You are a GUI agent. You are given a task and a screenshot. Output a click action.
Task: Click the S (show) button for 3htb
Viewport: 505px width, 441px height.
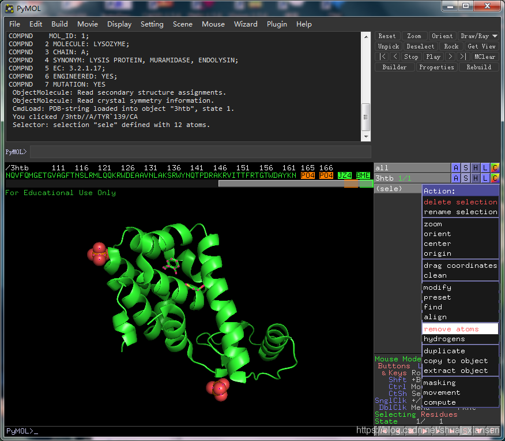[466, 178]
